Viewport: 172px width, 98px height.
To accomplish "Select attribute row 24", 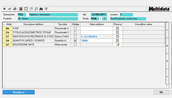I will (8, 33).
